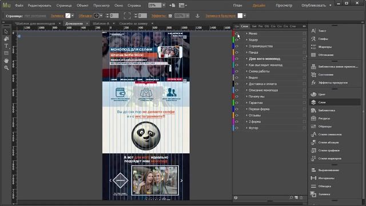Viewport: 366px width, 206px height.
Task: Click the corner radius bracket icon
Action: point(127,15)
